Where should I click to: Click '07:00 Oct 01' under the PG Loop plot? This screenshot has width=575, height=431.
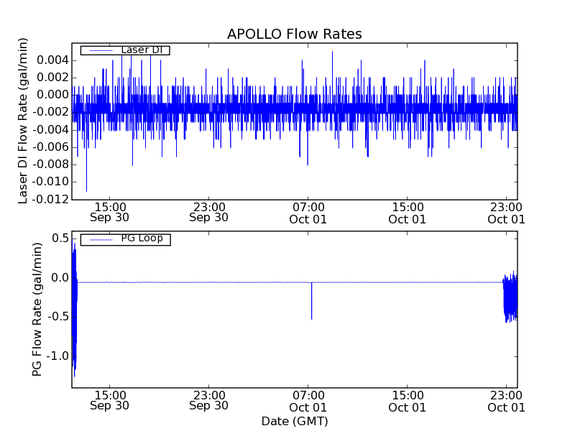point(308,402)
